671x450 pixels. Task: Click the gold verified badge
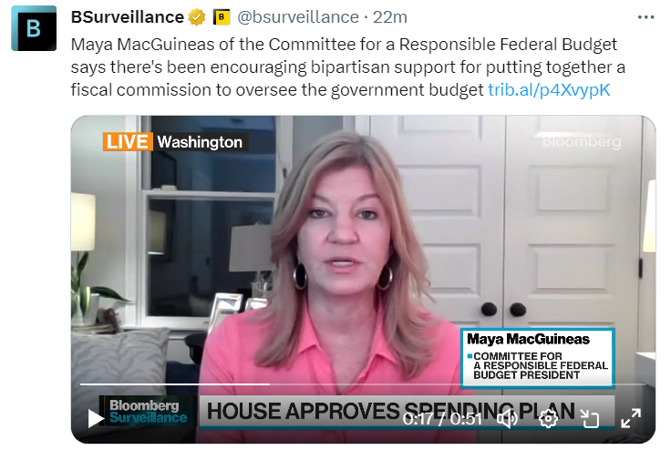tap(196, 17)
